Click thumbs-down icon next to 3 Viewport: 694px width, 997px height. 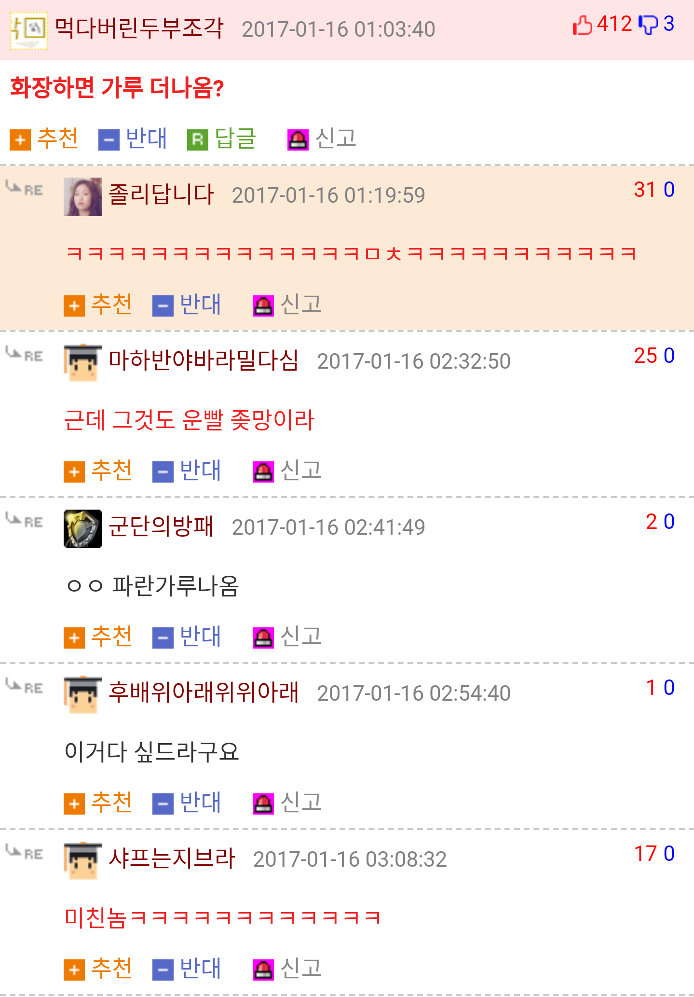click(x=648, y=25)
